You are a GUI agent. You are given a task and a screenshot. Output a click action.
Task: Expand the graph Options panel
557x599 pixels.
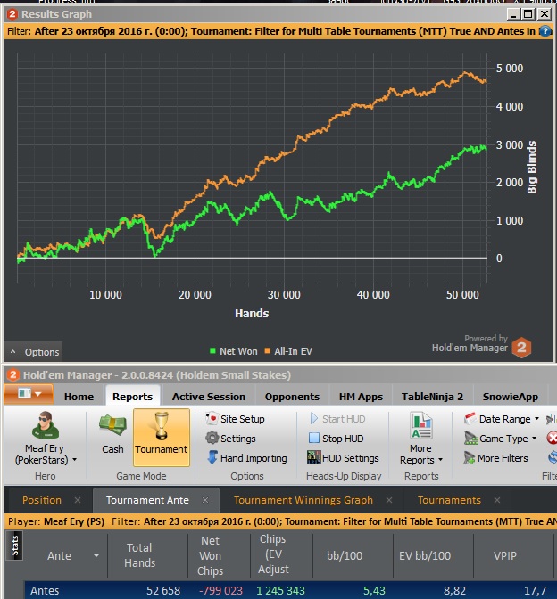pos(34,351)
